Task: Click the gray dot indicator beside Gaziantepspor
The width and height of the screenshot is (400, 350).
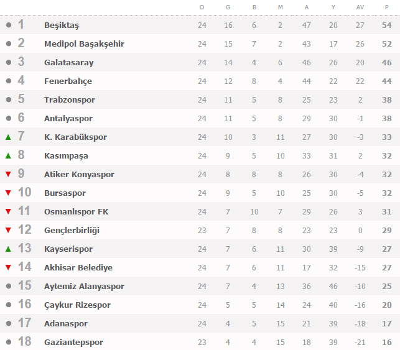Action: pos(9,342)
